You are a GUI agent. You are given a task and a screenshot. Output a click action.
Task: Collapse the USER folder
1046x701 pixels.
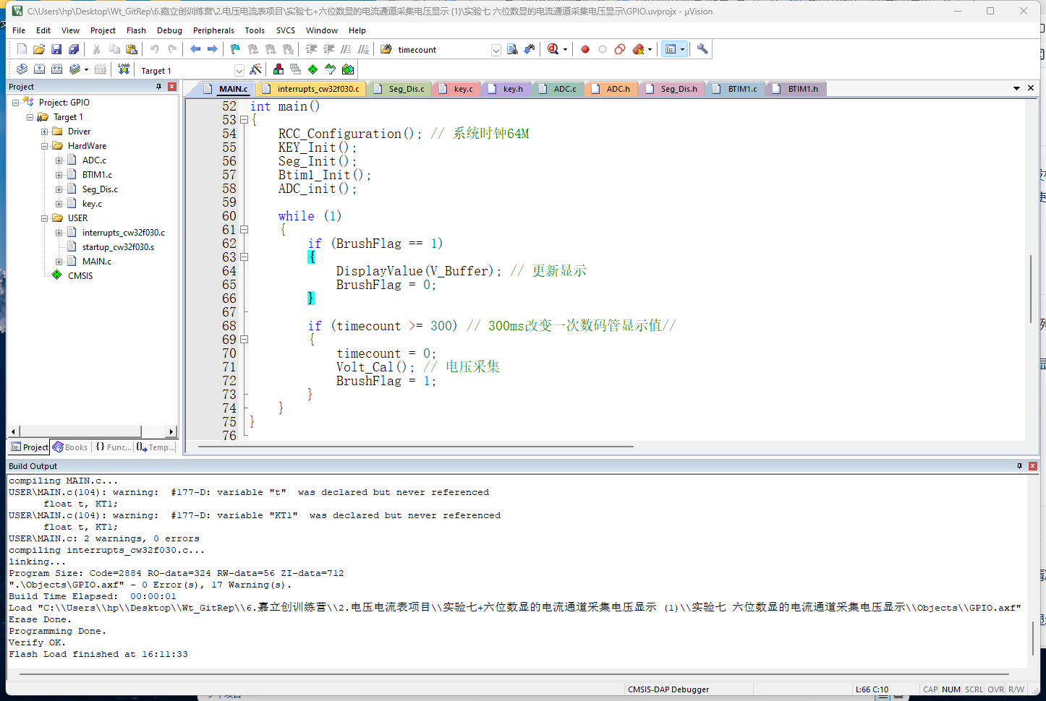click(44, 218)
